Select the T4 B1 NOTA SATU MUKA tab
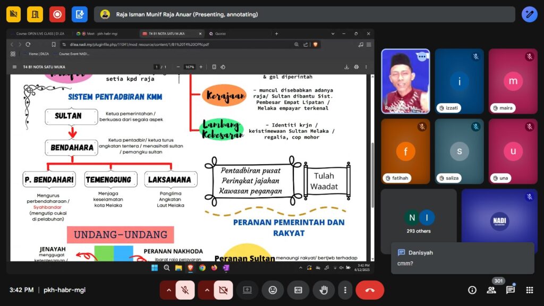This screenshot has width=544, height=306. coord(171,33)
